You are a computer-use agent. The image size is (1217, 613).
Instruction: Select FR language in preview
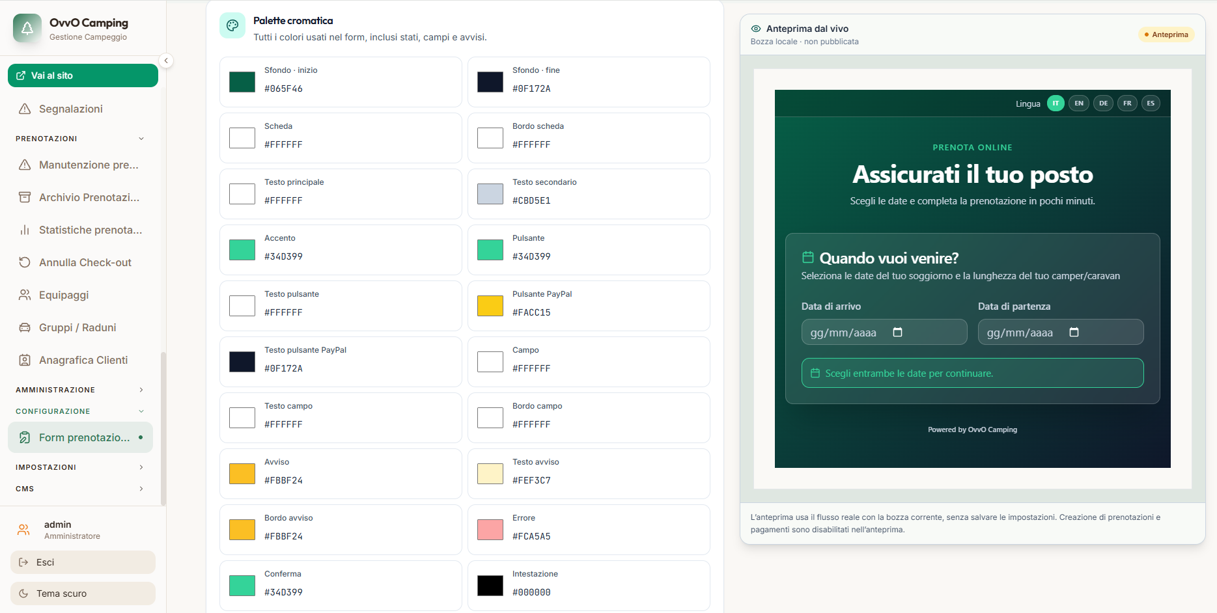1127,103
